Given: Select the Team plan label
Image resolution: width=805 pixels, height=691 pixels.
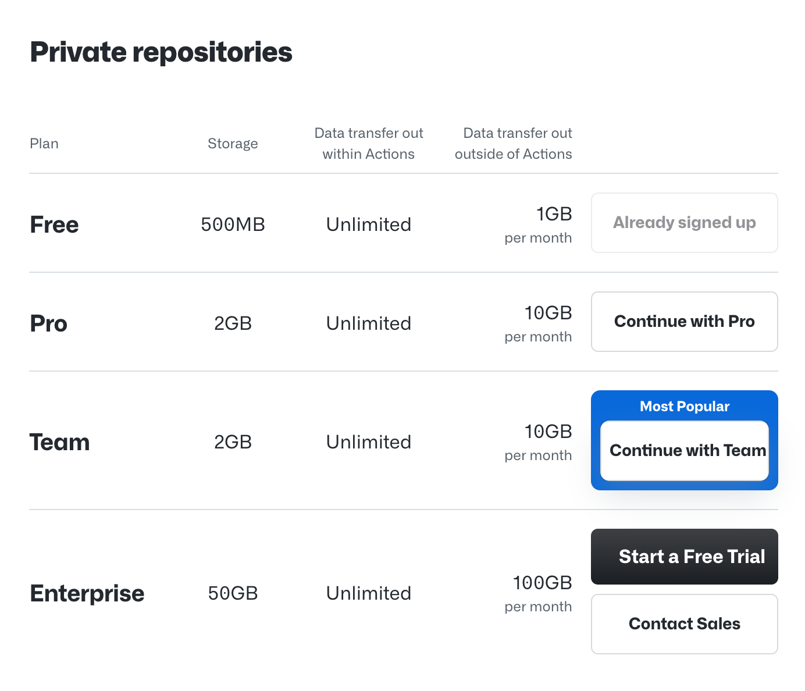Looking at the screenshot, I should click(x=59, y=442).
